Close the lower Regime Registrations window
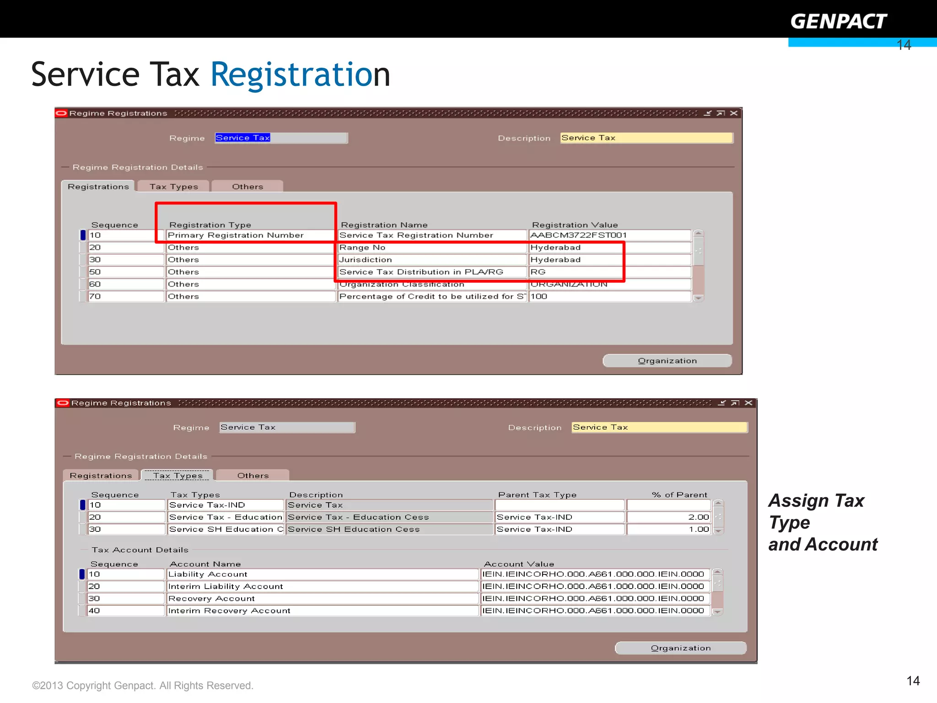The height and width of the screenshot is (703, 937). point(749,403)
